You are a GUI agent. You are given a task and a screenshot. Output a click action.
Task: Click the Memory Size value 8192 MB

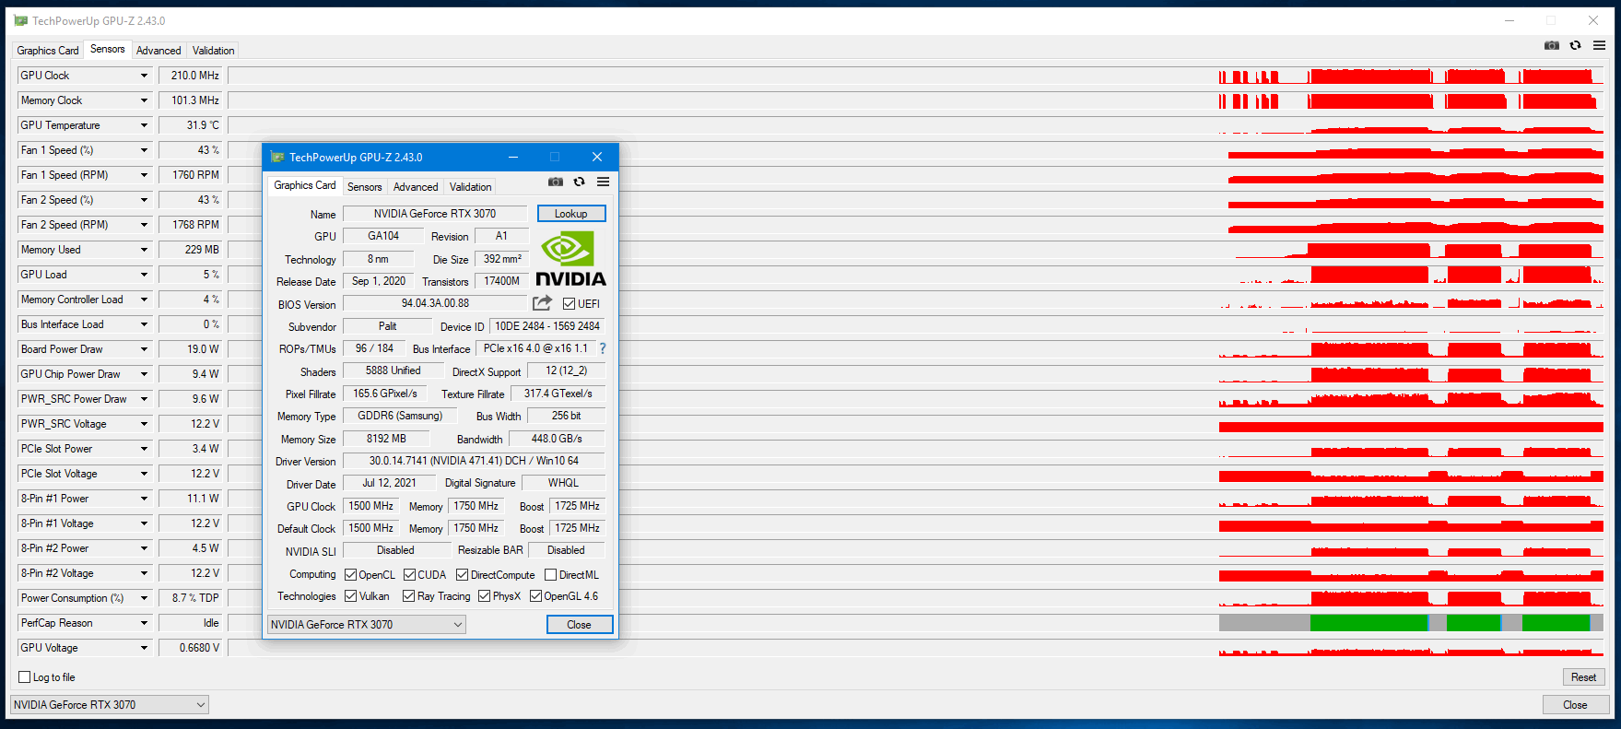[386, 439]
